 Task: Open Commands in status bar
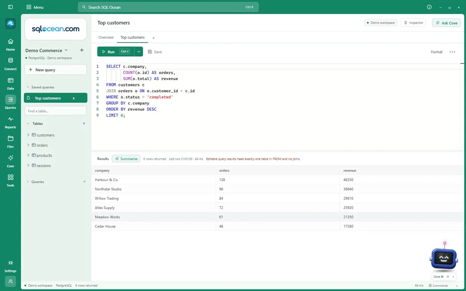pyautogui.click(x=438, y=286)
